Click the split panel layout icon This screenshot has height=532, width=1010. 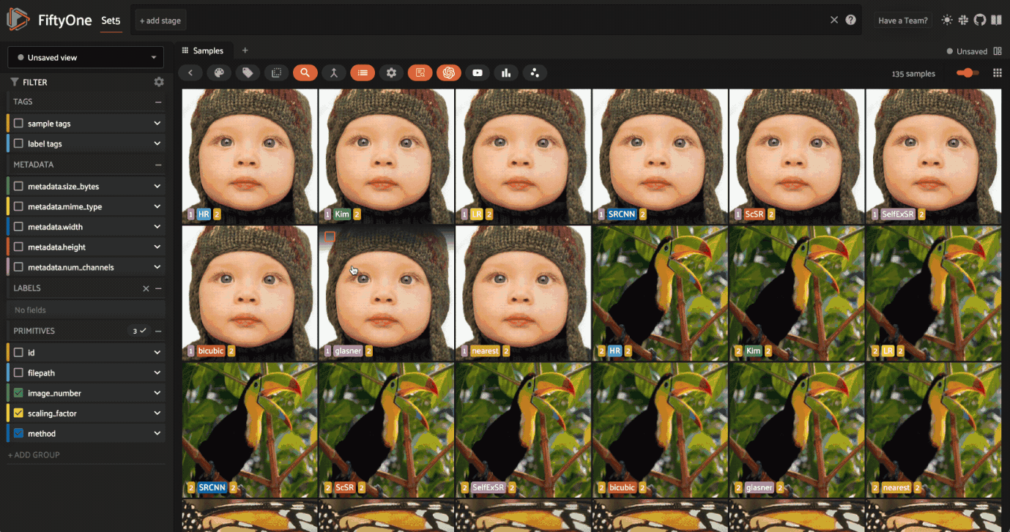coord(997,51)
